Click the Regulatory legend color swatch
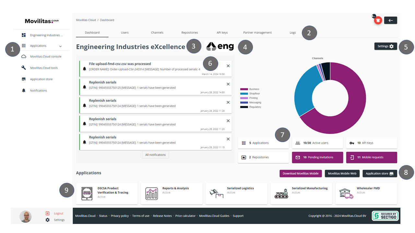This screenshot has width=415, height=233. click(x=244, y=107)
